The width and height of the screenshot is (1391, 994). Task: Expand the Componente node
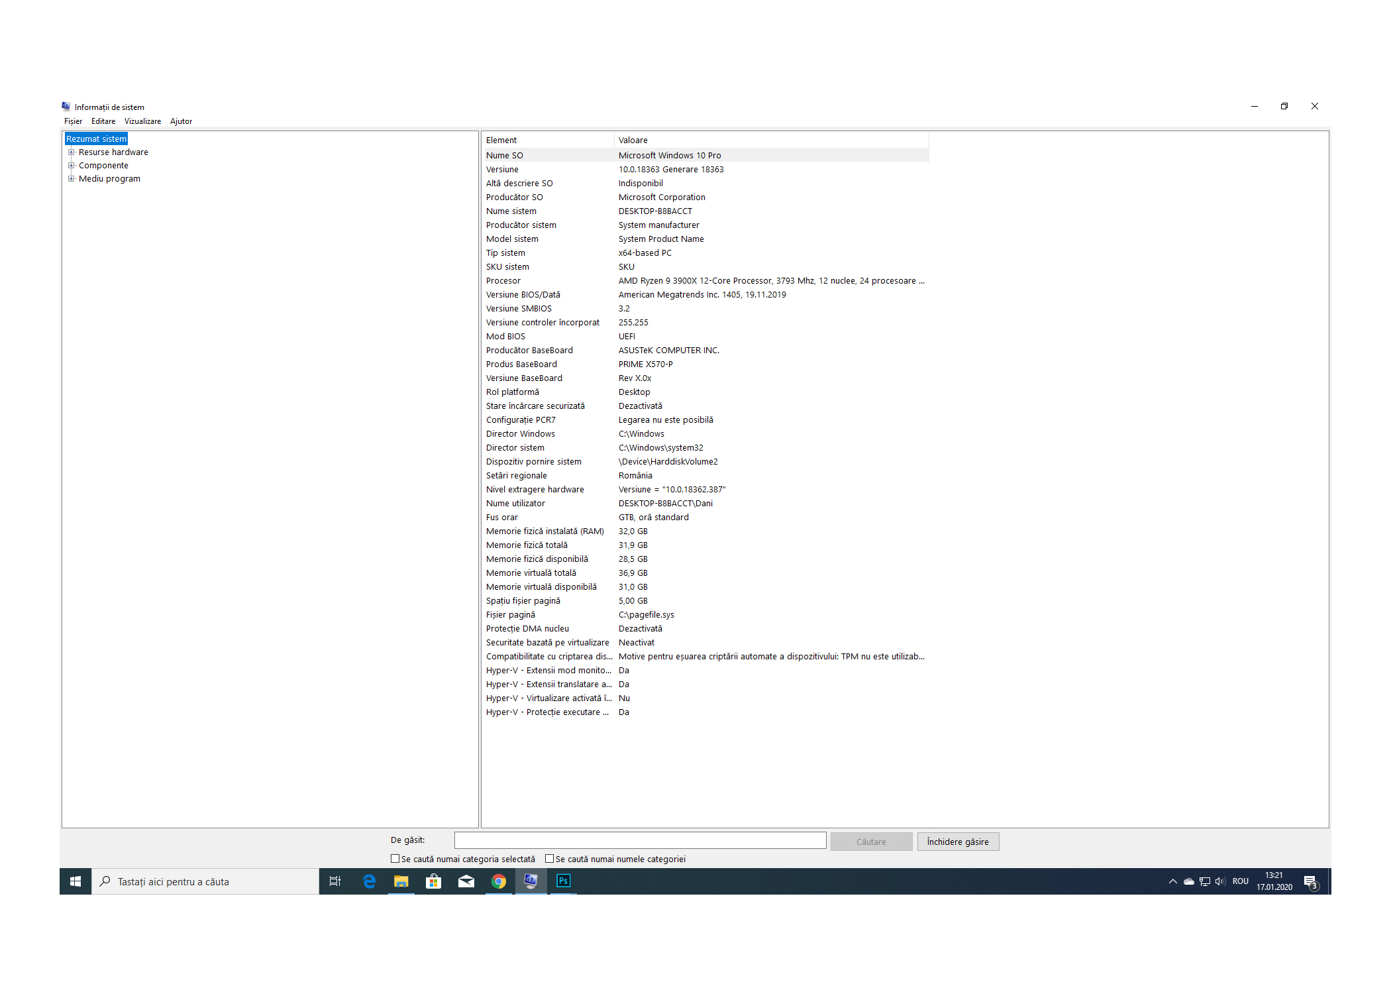tap(71, 166)
